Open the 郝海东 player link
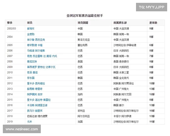 click(31, 29)
